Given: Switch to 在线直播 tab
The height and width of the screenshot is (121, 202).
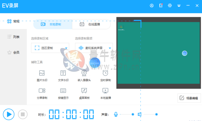Looking at the screenshot, I should coord(91,24).
